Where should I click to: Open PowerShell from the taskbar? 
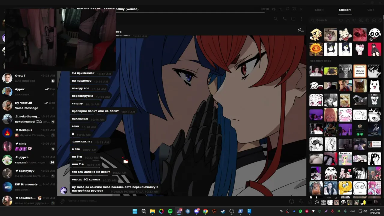[x=241, y=211]
